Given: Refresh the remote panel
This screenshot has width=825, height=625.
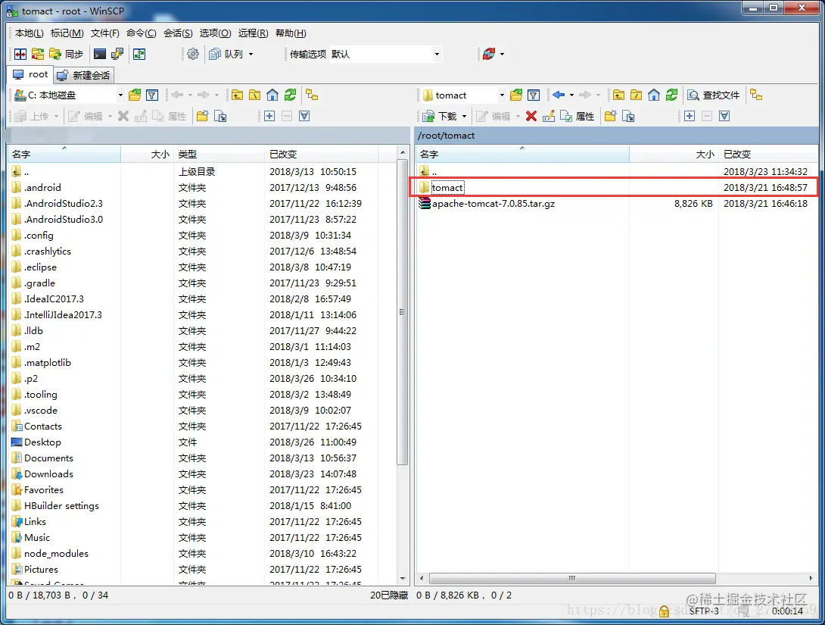Looking at the screenshot, I should pos(671,95).
